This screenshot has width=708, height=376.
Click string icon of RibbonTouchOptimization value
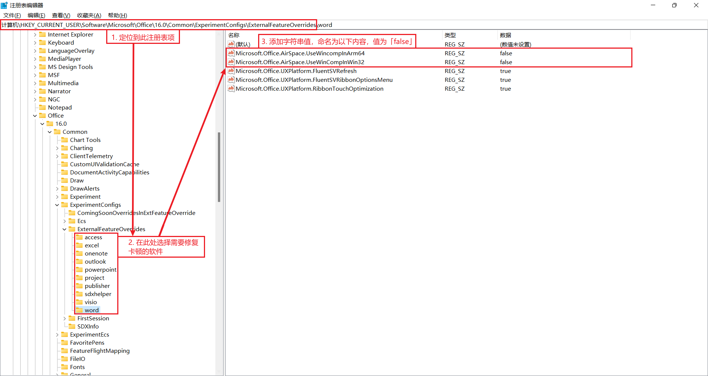tap(231, 88)
